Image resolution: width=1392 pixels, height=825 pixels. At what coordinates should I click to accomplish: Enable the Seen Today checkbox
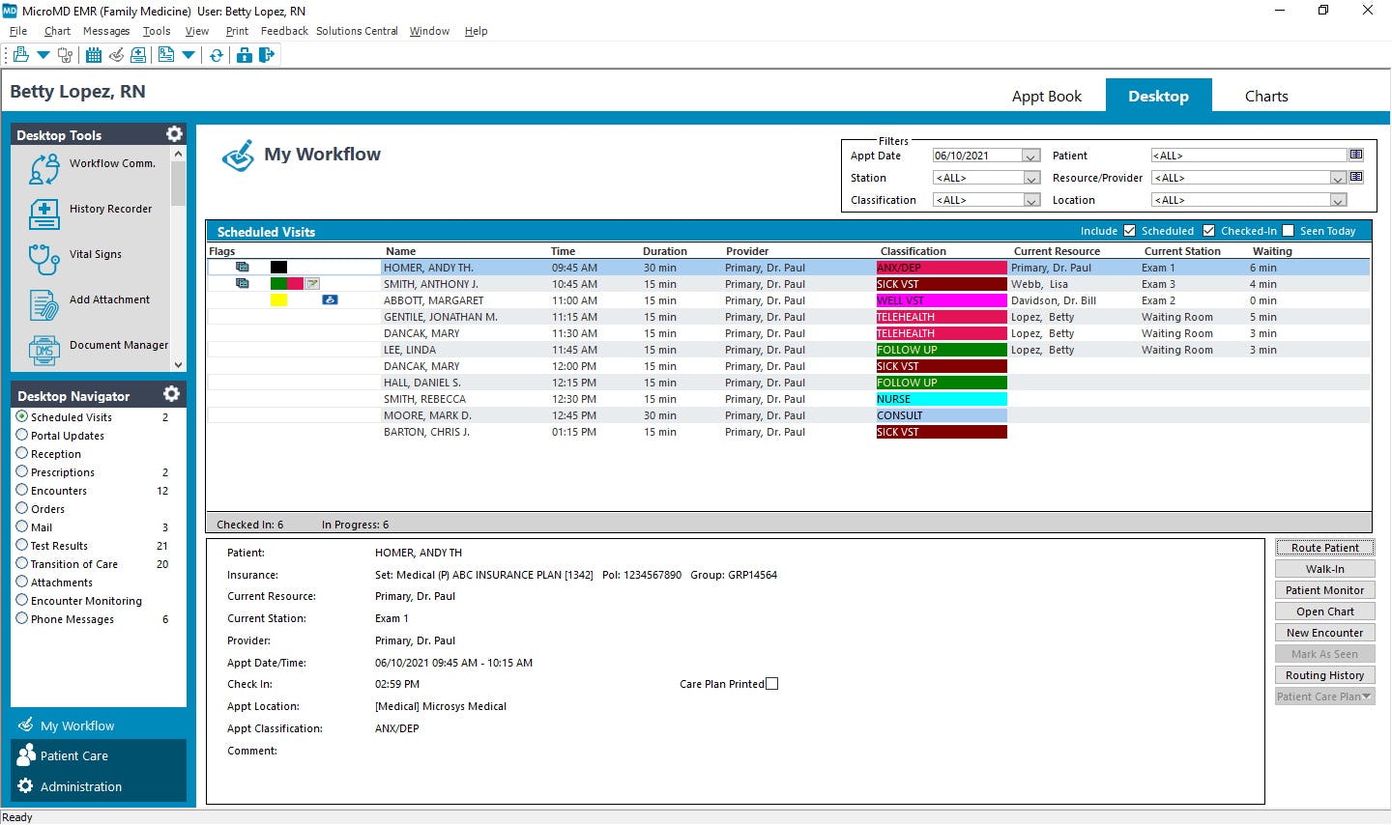point(1288,231)
